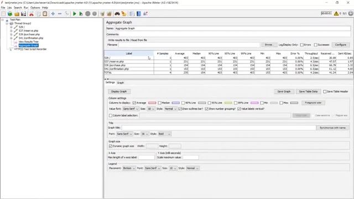The image size is (354, 199).
Task: Uncheck the Average column checkbox
Action: tap(134, 103)
